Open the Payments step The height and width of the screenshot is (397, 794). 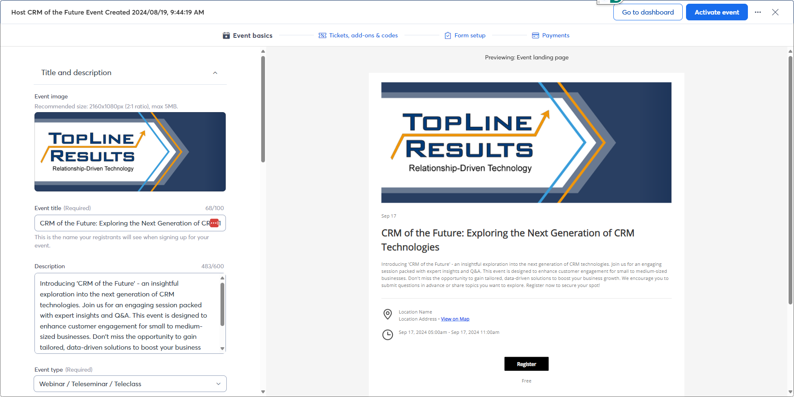tap(551, 36)
